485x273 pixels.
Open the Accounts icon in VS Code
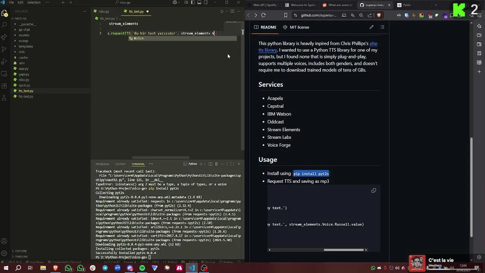coord(4,241)
